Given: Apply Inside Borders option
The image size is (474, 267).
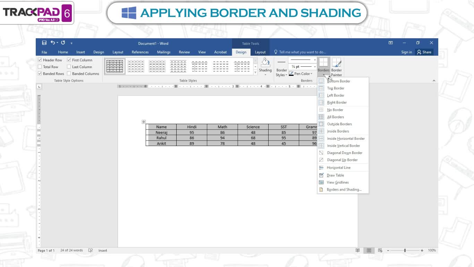Looking at the screenshot, I should (x=343, y=131).
